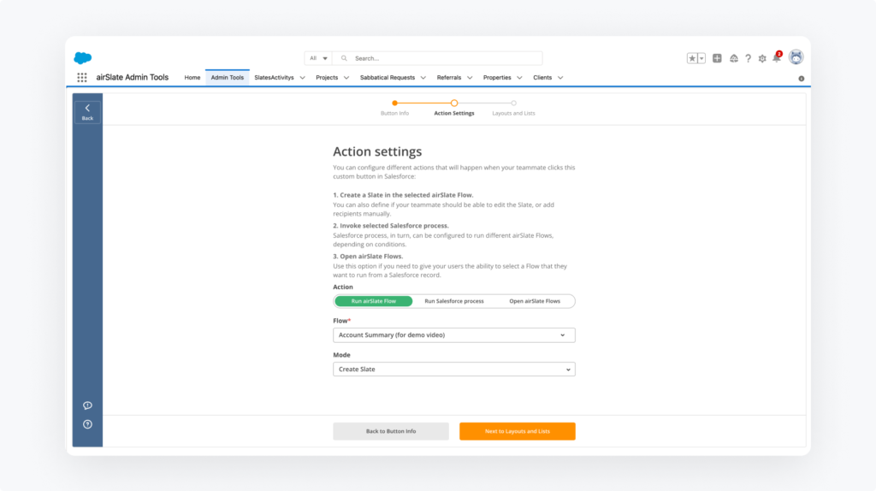Expand the Flow dropdown with Account Summary
Viewport: 876px width, 491px height.
coord(453,335)
